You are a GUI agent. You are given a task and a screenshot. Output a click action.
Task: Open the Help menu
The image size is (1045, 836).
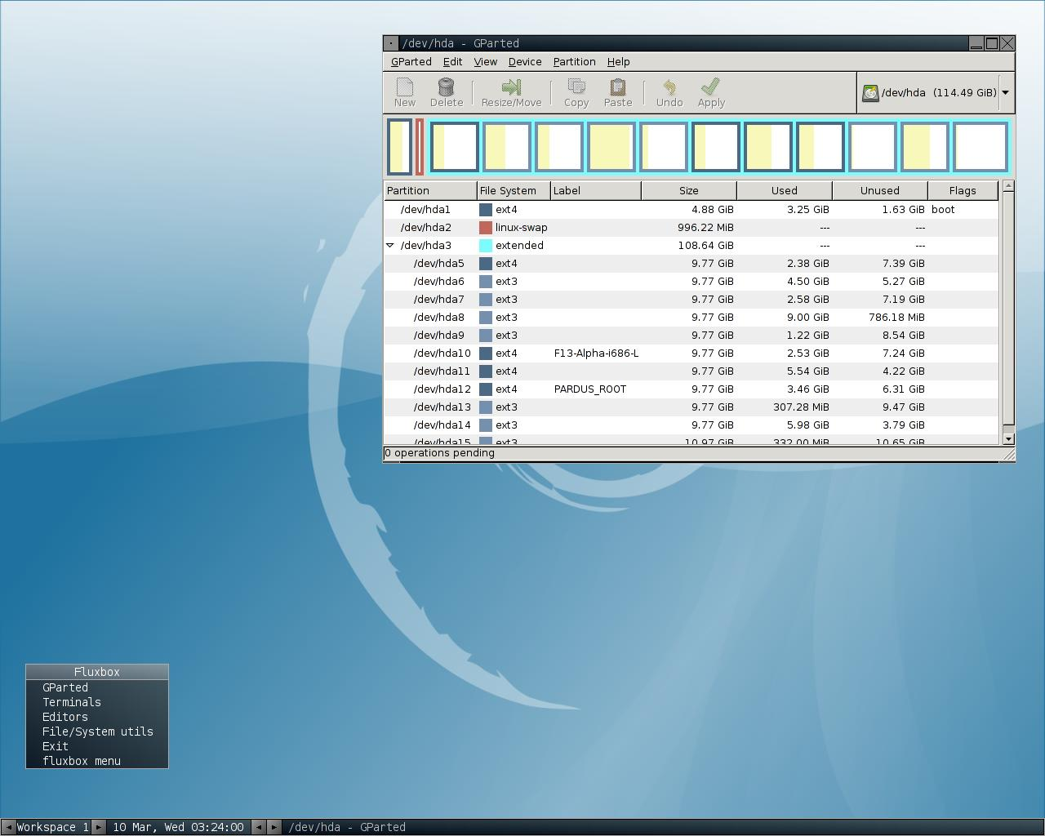pyautogui.click(x=619, y=62)
